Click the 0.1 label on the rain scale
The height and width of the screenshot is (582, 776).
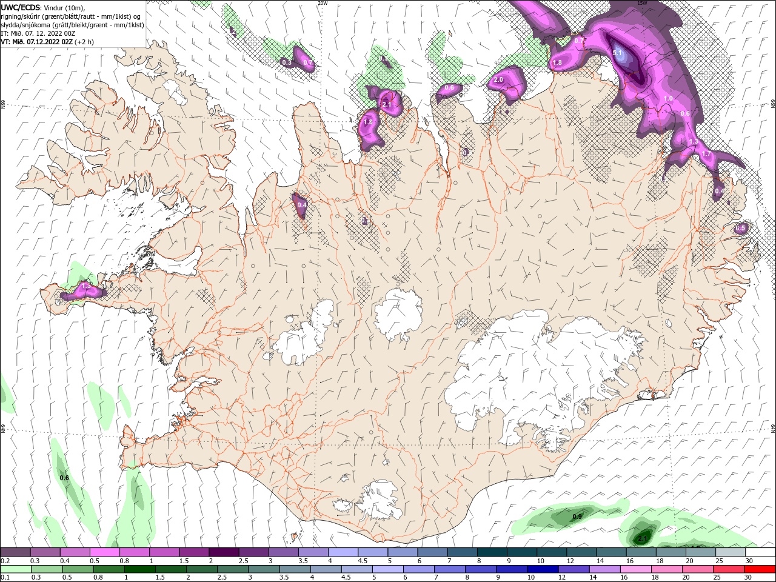click(5, 577)
